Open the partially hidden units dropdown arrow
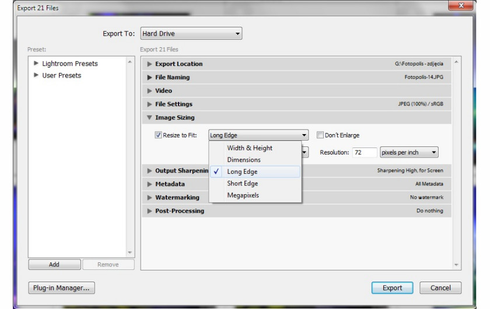This screenshot has height=309, width=490. tap(305, 152)
